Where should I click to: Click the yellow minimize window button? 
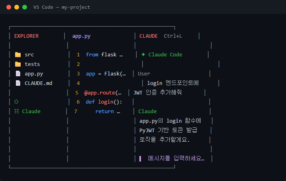17,7
